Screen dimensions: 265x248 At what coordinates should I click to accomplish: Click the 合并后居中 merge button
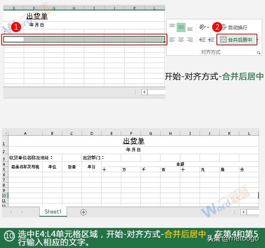tap(236, 40)
